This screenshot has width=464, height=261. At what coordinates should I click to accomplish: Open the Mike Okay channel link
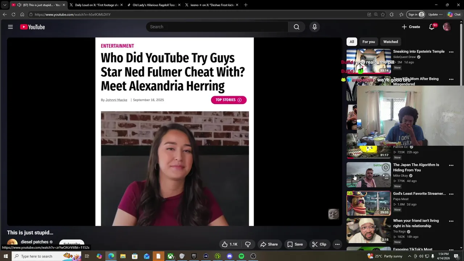tap(401, 175)
